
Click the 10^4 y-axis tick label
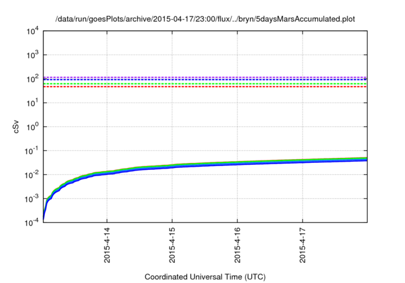32,31
